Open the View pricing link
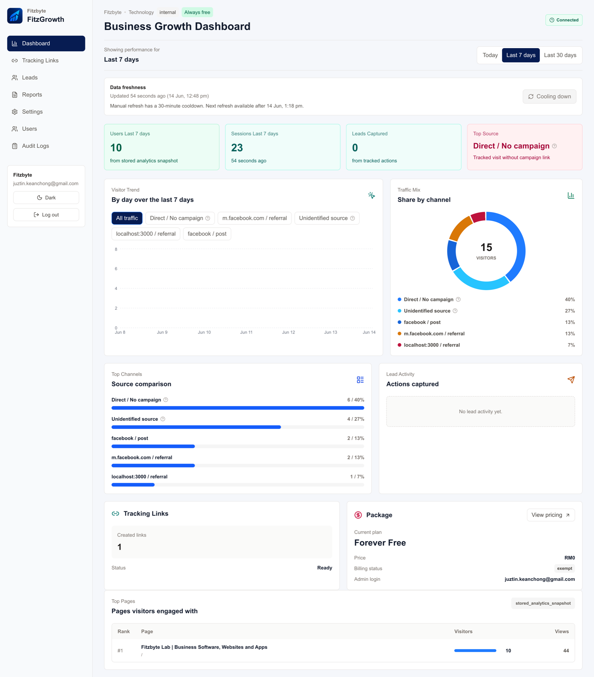This screenshot has width=594, height=677. pos(551,515)
